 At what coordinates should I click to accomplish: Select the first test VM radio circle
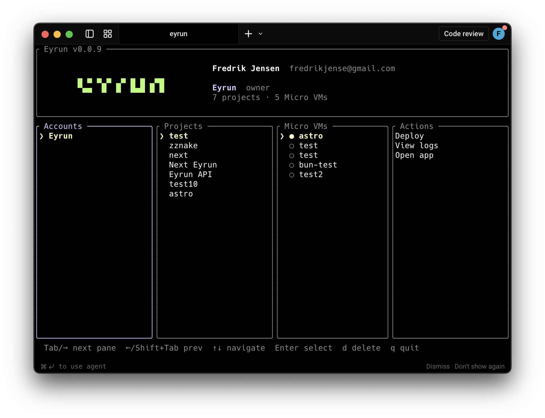[291, 146]
